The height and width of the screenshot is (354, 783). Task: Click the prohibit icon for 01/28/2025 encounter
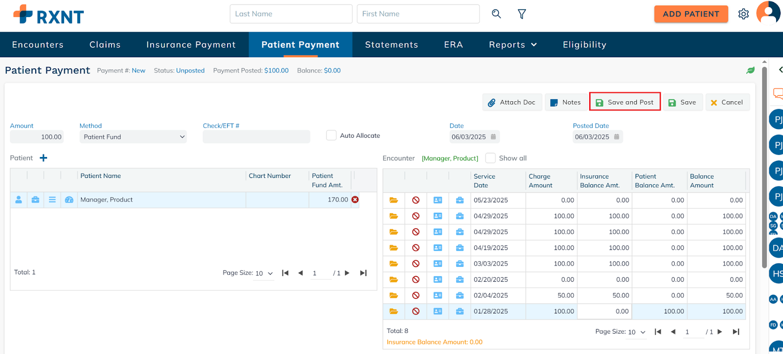(x=415, y=311)
